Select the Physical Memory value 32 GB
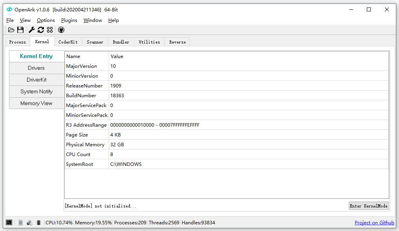The image size is (399, 231). [x=249, y=144]
